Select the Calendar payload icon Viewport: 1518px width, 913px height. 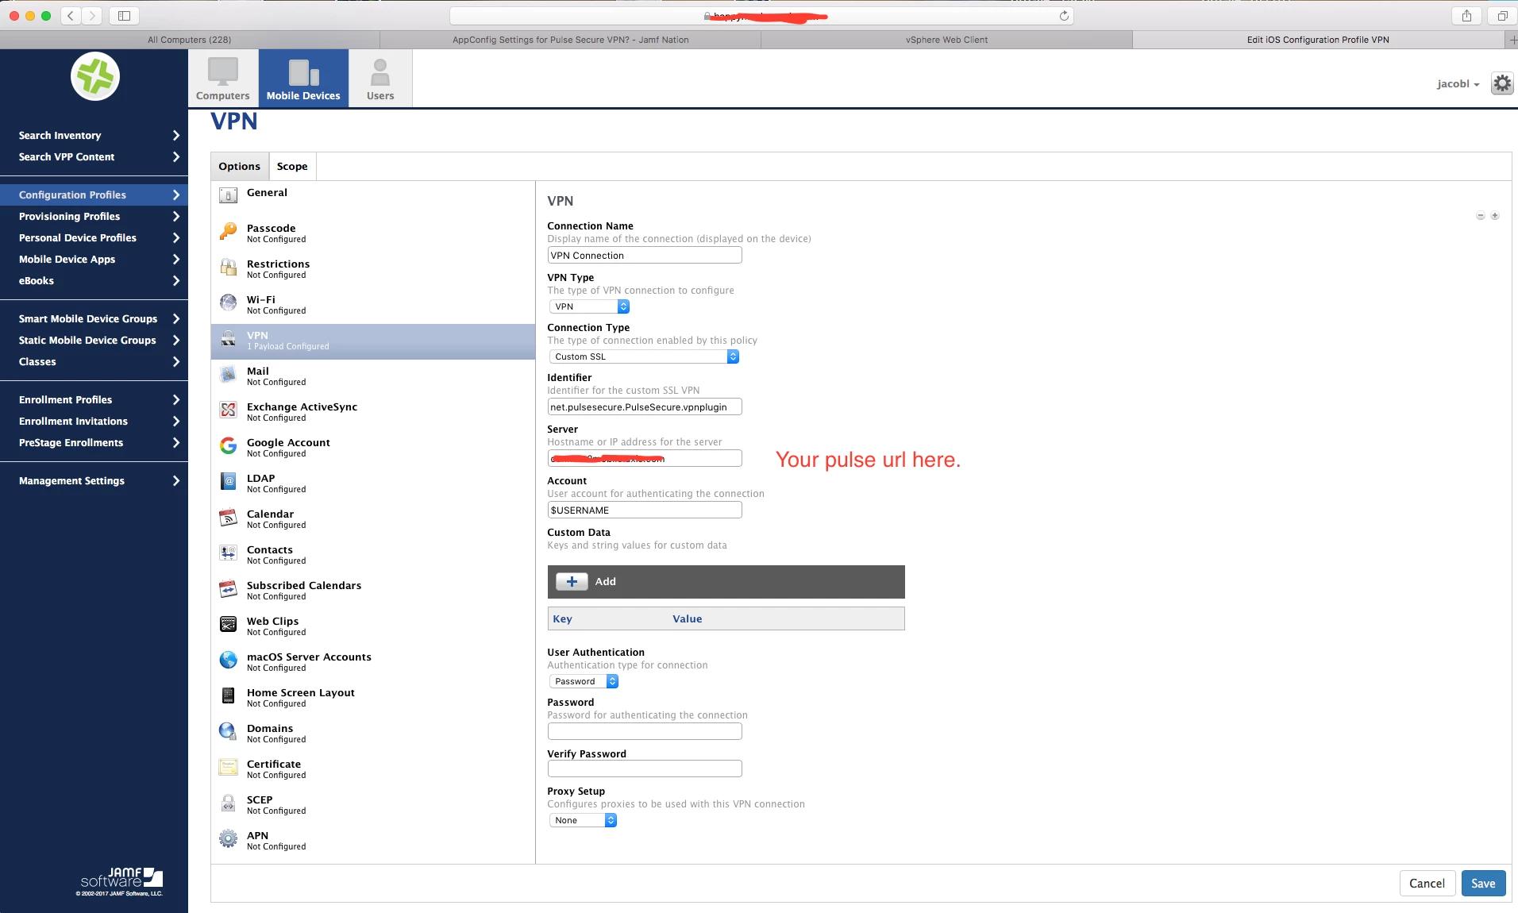coord(229,517)
